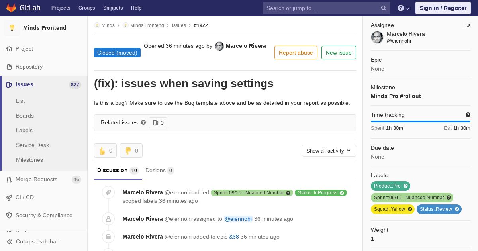
Task: Open Boards under Issues
Action: click(25, 116)
